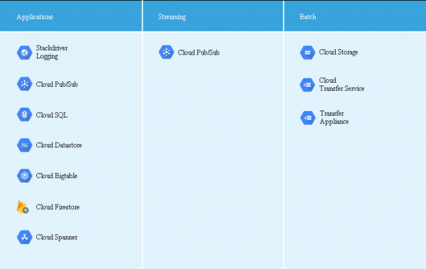Click the Cloud Spanner icon

pyautogui.click(x=24, y=237)
